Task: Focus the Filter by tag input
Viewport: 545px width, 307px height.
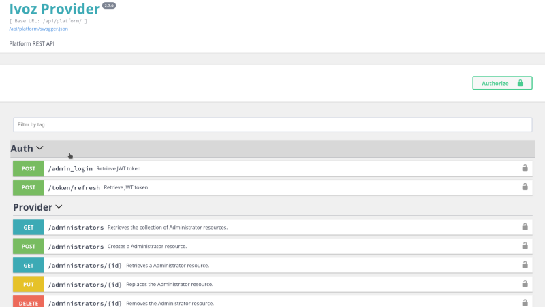Action: tap(272, 125)
